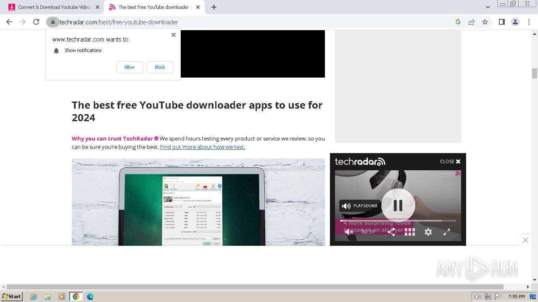
Task: Open a new browser tab
Action: click(214, 7)
